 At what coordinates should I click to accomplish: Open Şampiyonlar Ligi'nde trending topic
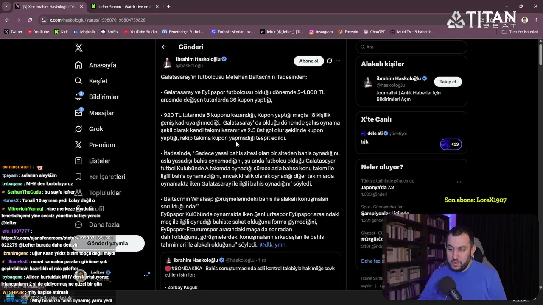[x=385, y=213]
